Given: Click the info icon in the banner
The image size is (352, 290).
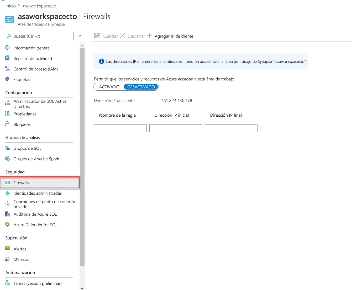Looking at the screenshot, I should (x=102, y=61).
